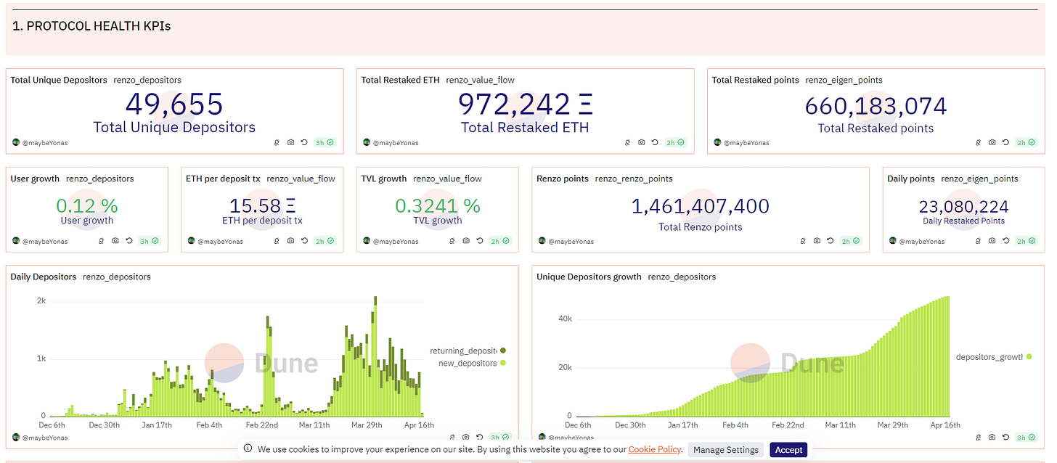Screen dimensions: 1057x463
Task: Click light green new_depositors legend dot
Action: 502,363
